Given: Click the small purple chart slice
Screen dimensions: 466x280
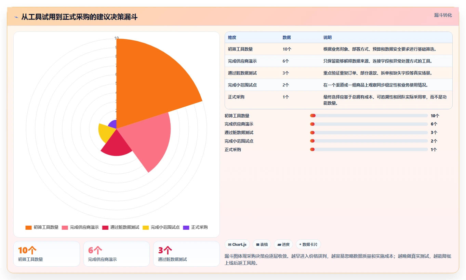Looking at the screenshot, I should point(113,124).
